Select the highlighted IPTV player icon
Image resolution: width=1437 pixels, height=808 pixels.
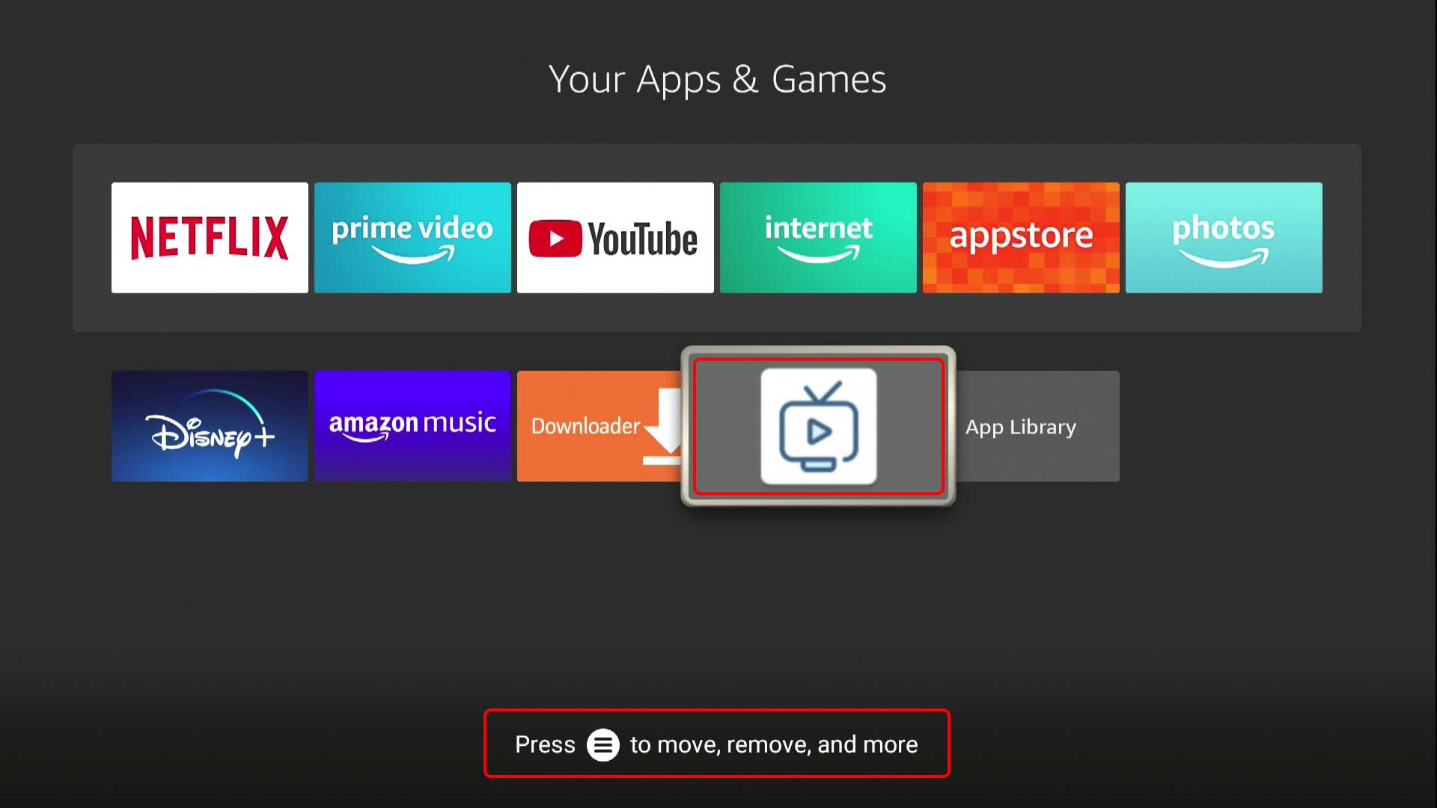(817, 426)
